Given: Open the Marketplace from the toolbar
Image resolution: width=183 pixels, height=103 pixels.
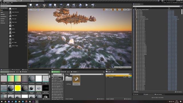Looking at the screenshot, I should pyautogui.click(x=55, y=5).
